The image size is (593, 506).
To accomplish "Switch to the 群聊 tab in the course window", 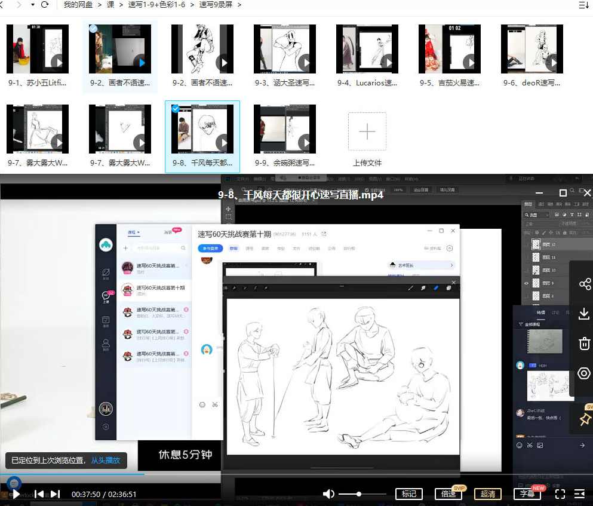I will (235, 248).
